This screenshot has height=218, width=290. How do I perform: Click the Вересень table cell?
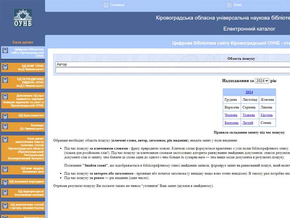232,108
